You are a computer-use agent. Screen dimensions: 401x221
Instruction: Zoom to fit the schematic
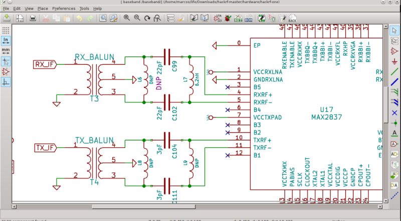pos(157,18)
